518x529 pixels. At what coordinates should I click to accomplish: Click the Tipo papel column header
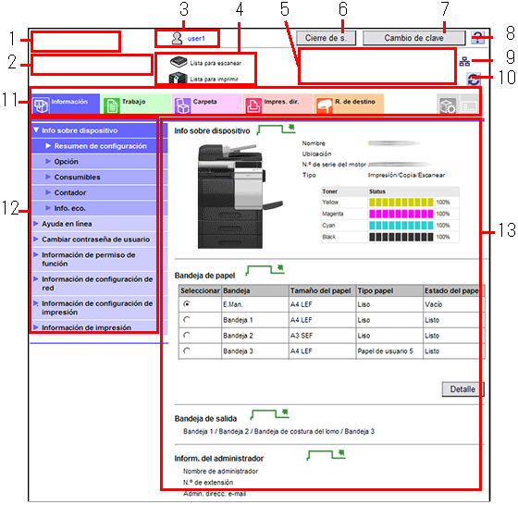[389, 290]
